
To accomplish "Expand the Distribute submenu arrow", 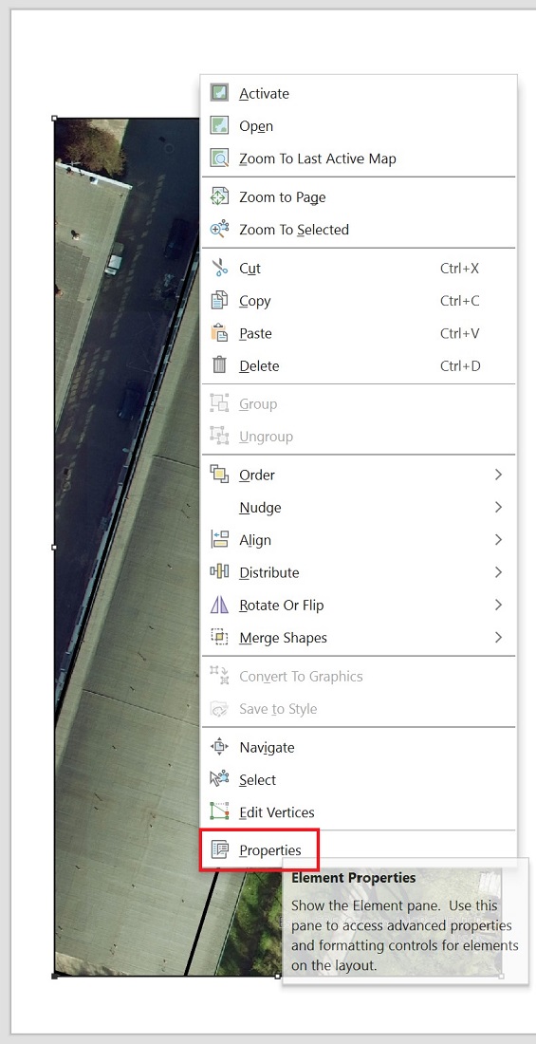I will (498, 572).
